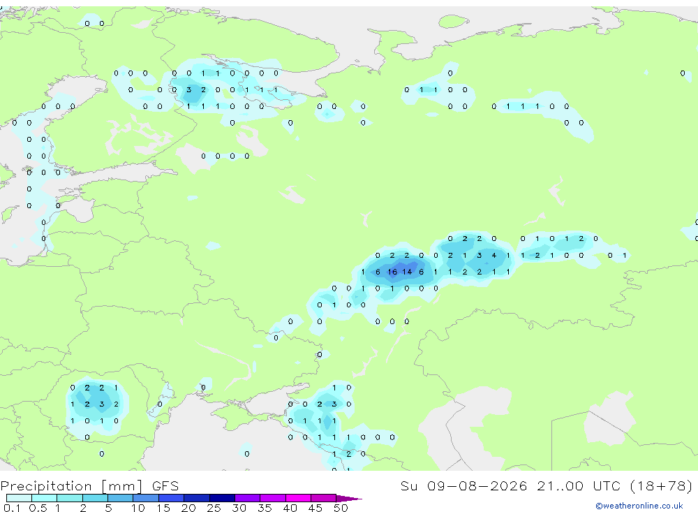Open the weatheronline.co.uk copyright link
The image size is (698, 512).
(x=639, y=506)
